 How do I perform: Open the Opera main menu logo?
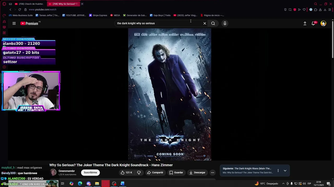coord(4,4)
